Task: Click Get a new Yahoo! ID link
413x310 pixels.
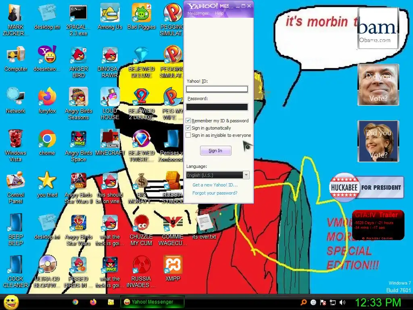Action: pos(215,185)
